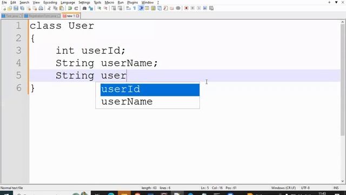Choose userName from autocomplete list
This screenshot has height=195, width=346.
(x=150, y=102)
